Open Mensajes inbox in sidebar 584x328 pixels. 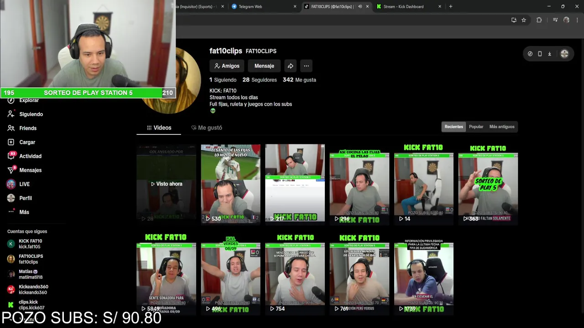point(25,170)
